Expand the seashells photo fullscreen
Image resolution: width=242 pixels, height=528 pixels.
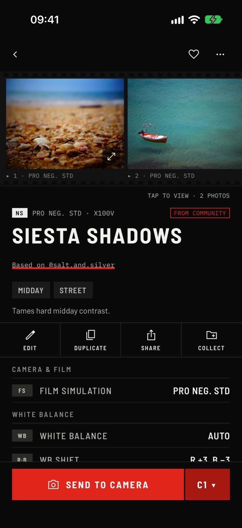coord(111,157)
